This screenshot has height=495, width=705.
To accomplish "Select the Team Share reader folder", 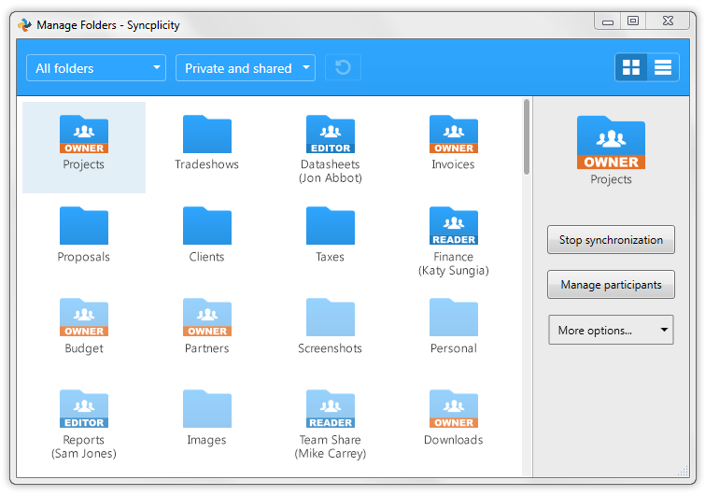I will coord(330,410).
